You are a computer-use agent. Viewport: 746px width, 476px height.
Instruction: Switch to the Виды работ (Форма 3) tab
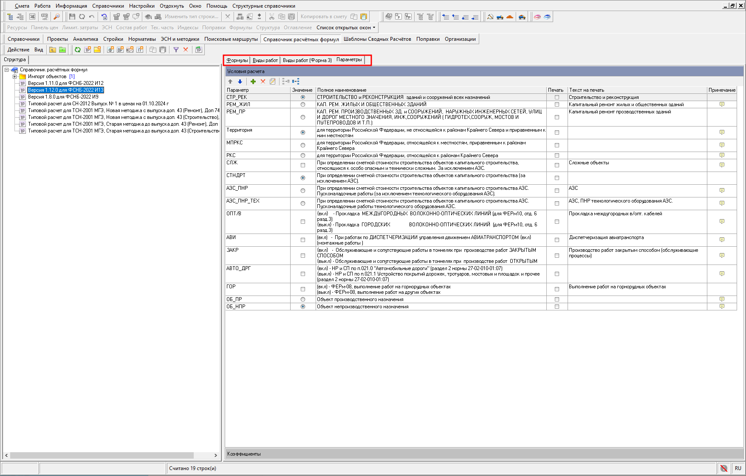pos(307,60)
